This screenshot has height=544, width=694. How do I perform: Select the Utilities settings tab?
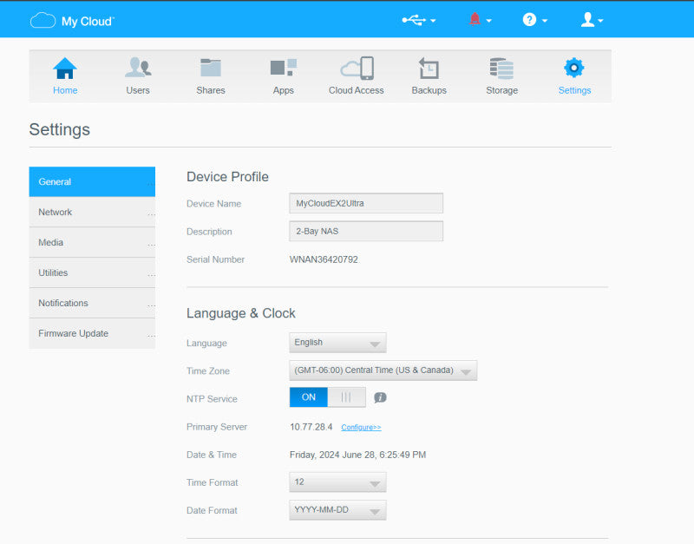[x=92, y=272]
